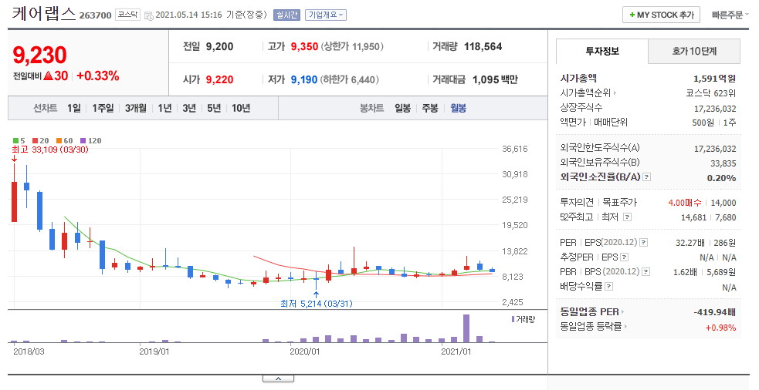Click the MY STOCK 추가 button
Viewport: 759px width, 390px height.
coord(661,15)
